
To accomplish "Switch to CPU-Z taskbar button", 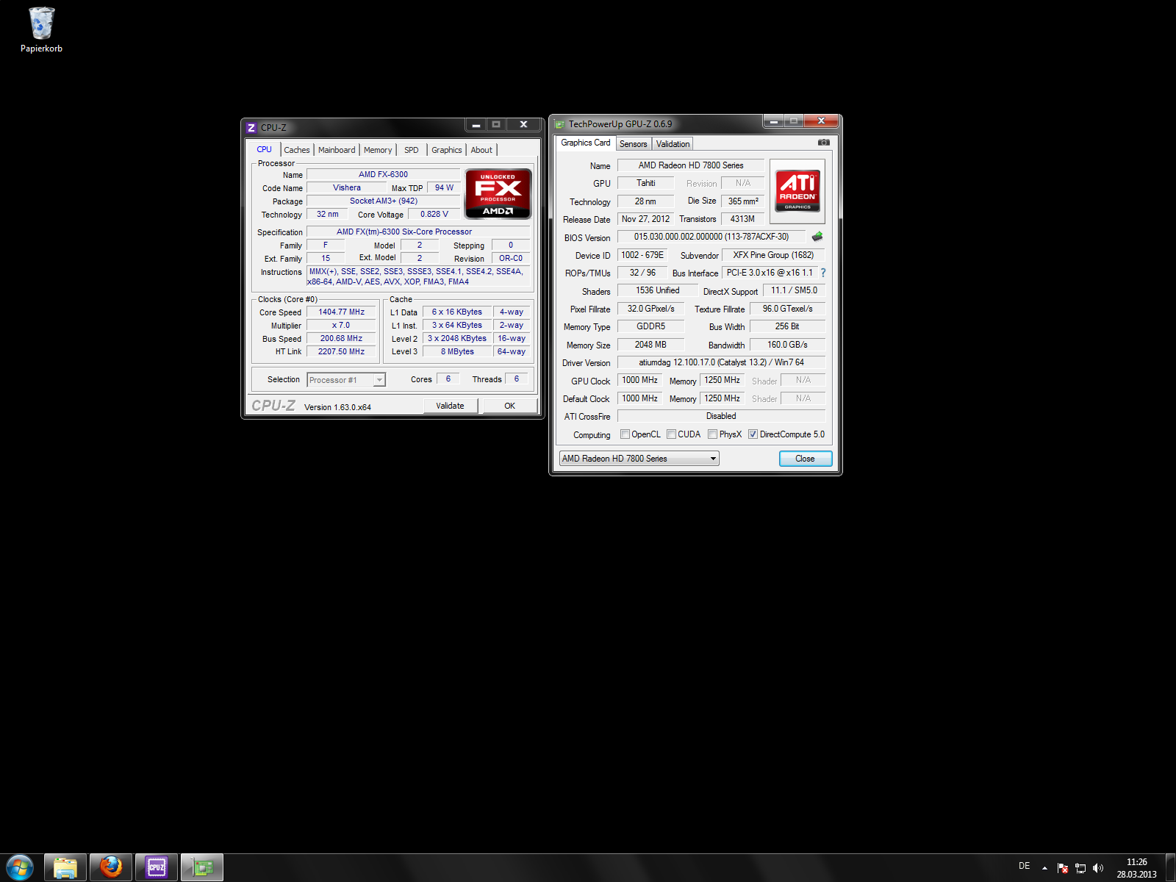I will point(157,867).
